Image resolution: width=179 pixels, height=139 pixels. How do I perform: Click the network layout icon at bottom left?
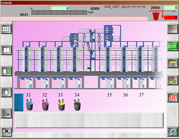pos(6,132)
